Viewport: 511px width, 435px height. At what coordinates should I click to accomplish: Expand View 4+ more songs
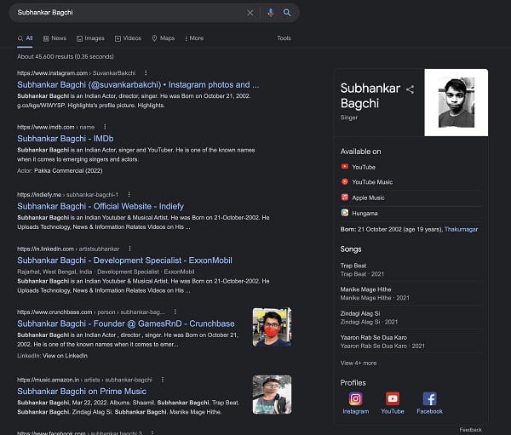coord(359,363)
